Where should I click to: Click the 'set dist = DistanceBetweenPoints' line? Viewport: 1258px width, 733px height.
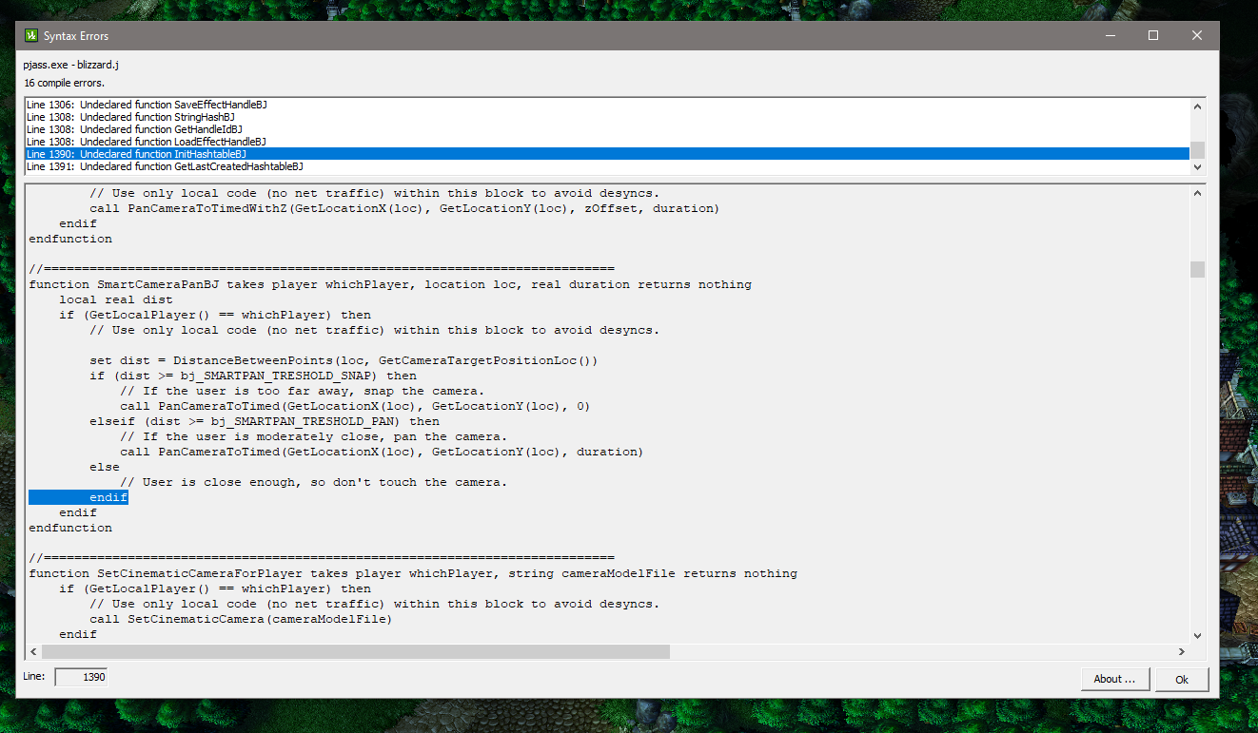(x=344, y=360)
